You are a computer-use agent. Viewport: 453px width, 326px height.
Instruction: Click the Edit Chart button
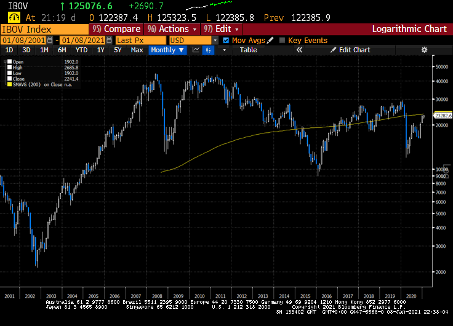(x=350, y=50)
